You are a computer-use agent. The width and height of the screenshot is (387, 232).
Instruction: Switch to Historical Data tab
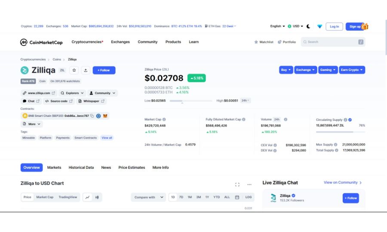coord(81,168)
